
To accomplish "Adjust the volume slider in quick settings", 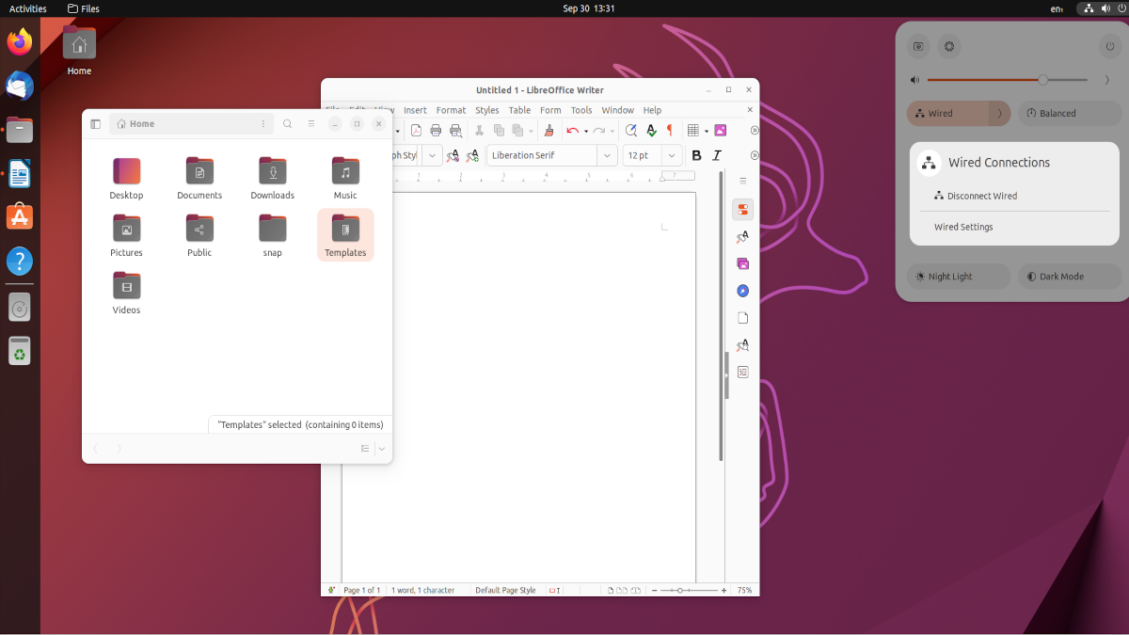I will (1007, 80).
